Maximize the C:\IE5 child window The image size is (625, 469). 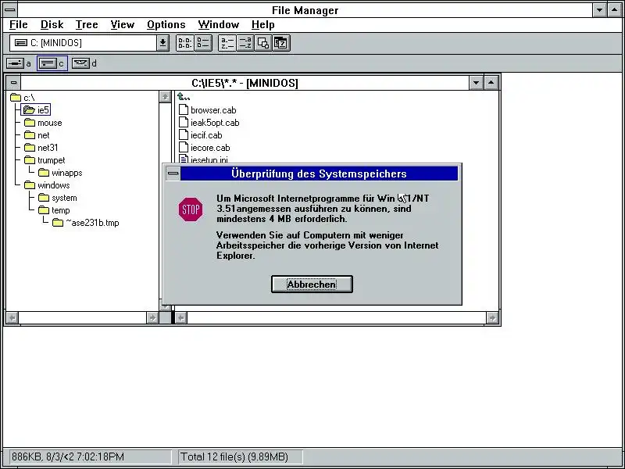click(491, 83)
